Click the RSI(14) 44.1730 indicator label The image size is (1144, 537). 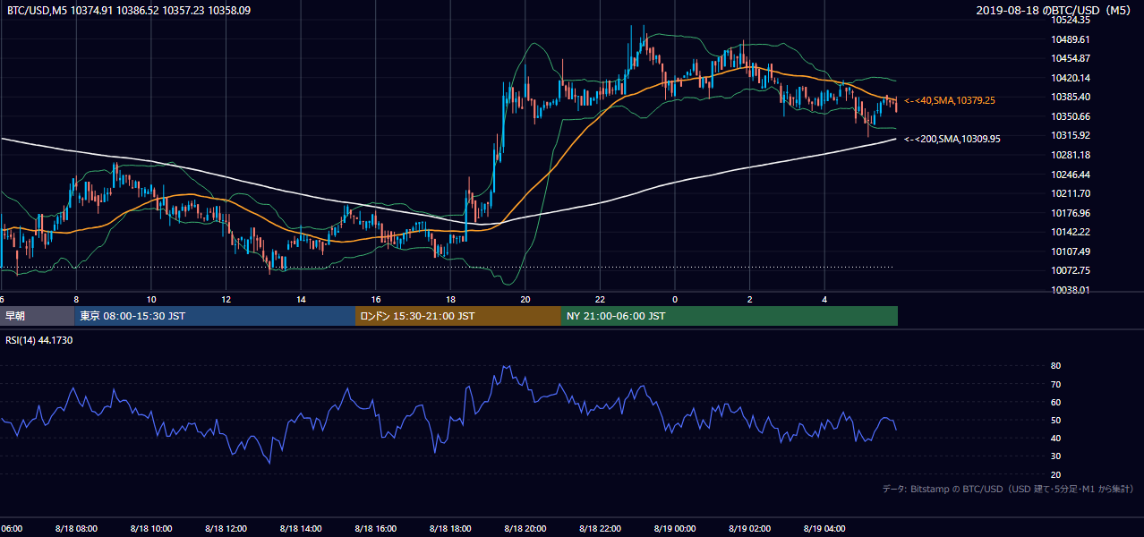(39, 339)
